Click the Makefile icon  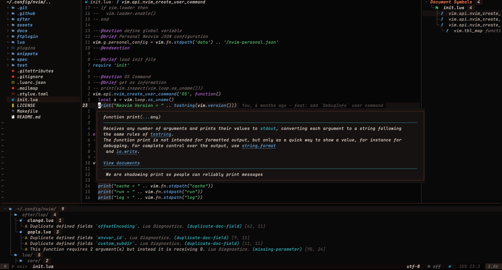(13, 111)
